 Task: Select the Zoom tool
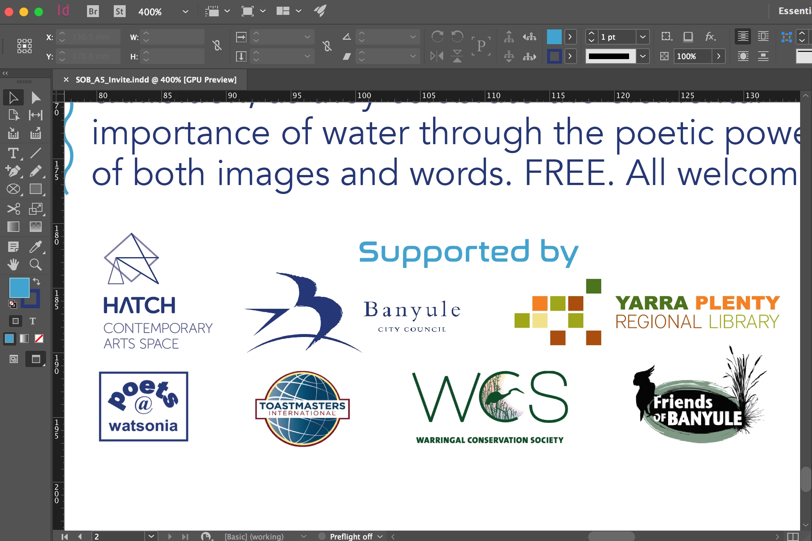click(x=36, y=265)
